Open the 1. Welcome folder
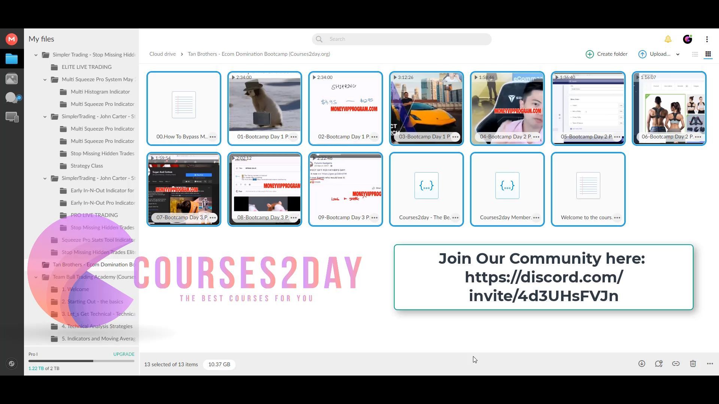The image size is (719, 404). (75, 290)
